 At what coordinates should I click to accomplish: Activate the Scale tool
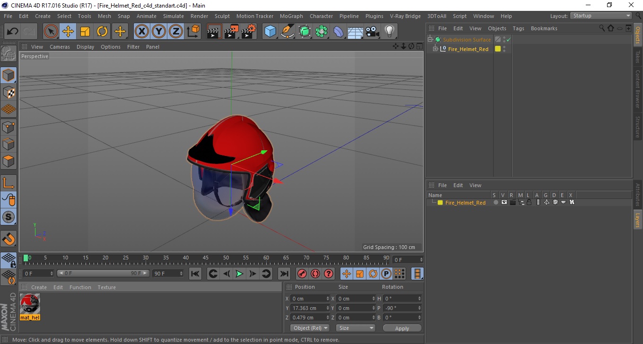pyautogui.click(x=85, y=32)
